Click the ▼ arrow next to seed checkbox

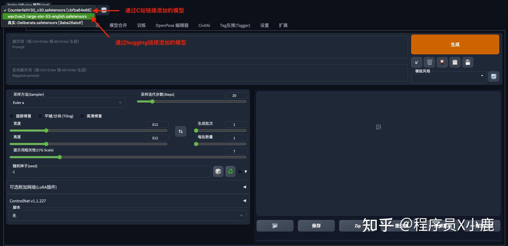246,172
